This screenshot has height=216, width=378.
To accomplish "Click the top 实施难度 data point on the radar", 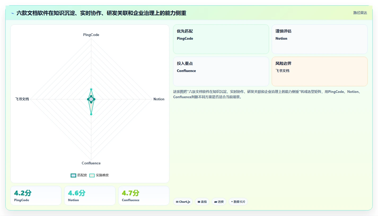I will coord(91,89).
